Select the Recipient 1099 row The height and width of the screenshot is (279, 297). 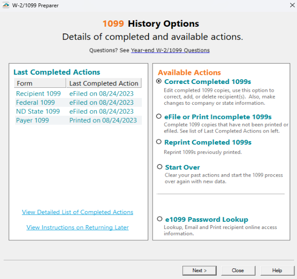(38, 94)
